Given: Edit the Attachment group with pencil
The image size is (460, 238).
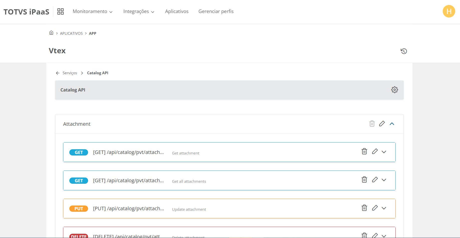Looking at the screenshot, I should click(382, 124).
